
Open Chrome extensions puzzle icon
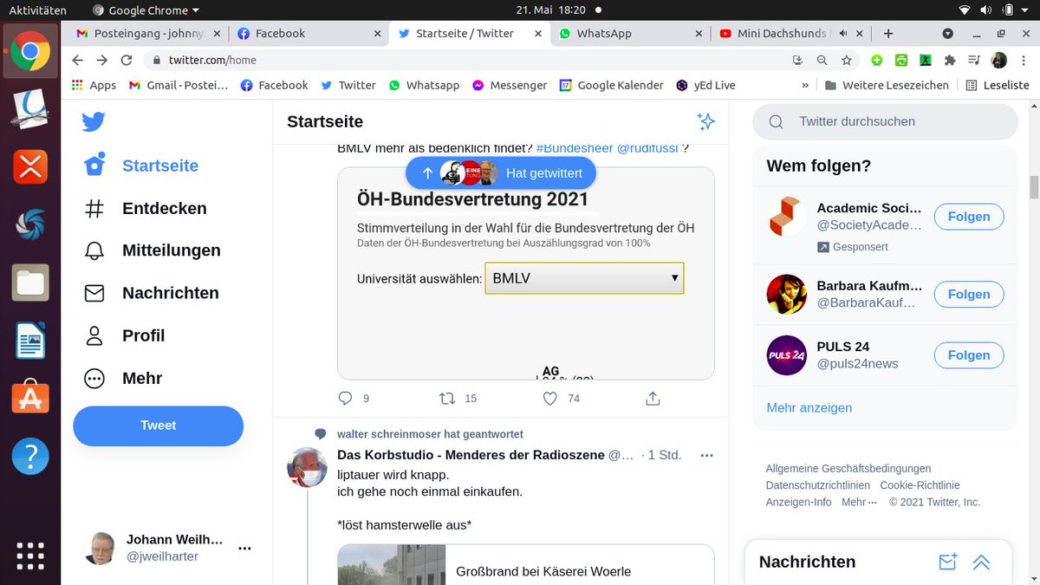950,60
